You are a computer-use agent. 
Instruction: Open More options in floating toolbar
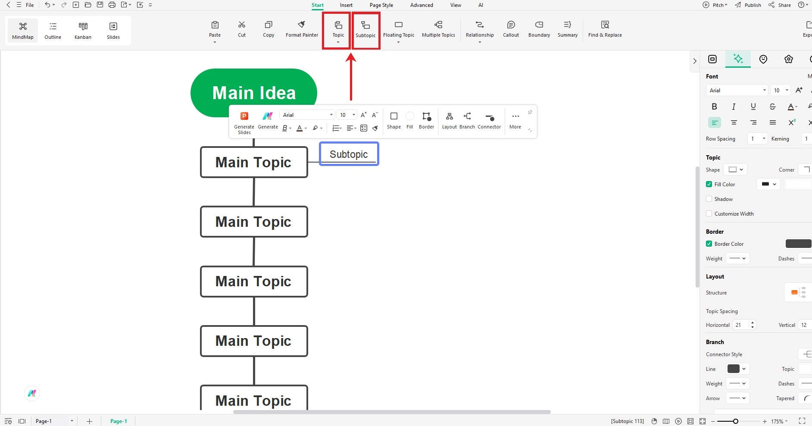tap(515, 120)
